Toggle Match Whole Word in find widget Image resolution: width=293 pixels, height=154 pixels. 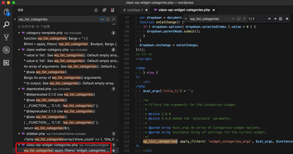point(239,19)
